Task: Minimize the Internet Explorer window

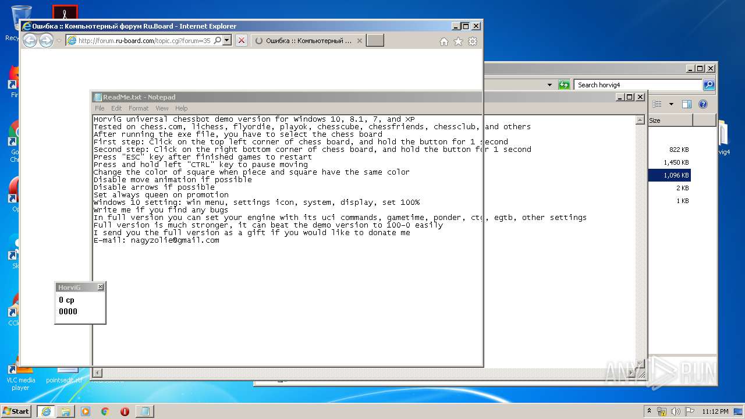Action: pos(456,26)
